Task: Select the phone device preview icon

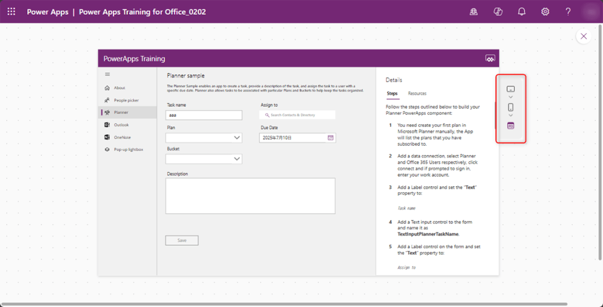Action: pyautogui.click(x=511, y=107)
